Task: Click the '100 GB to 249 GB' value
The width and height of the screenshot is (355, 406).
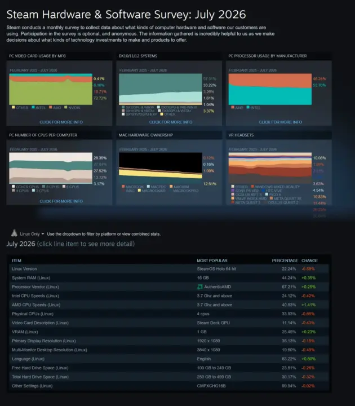Action: pyautogui.click(x=214, y=368)
